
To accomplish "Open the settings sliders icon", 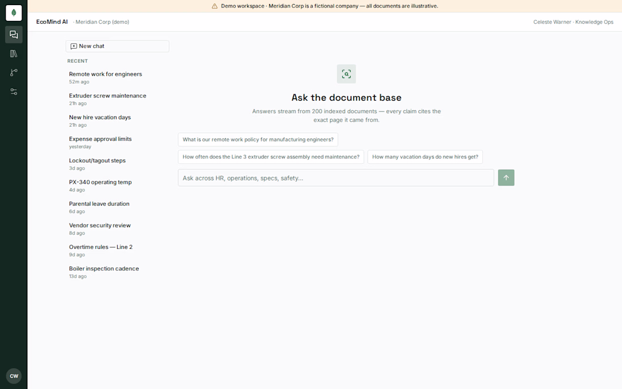I will (14, 92).
